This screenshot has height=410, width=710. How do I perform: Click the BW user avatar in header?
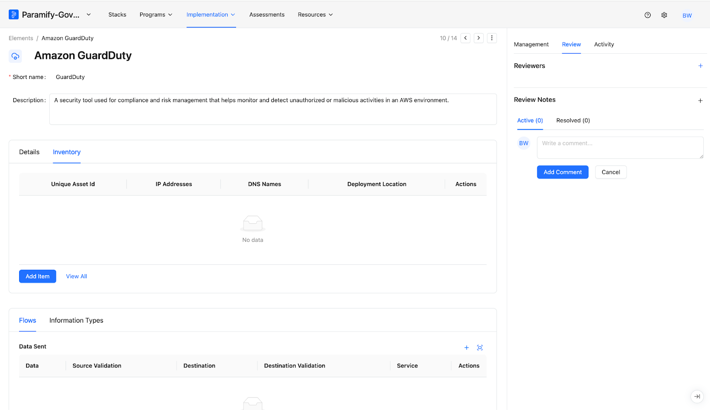(687, 16)
